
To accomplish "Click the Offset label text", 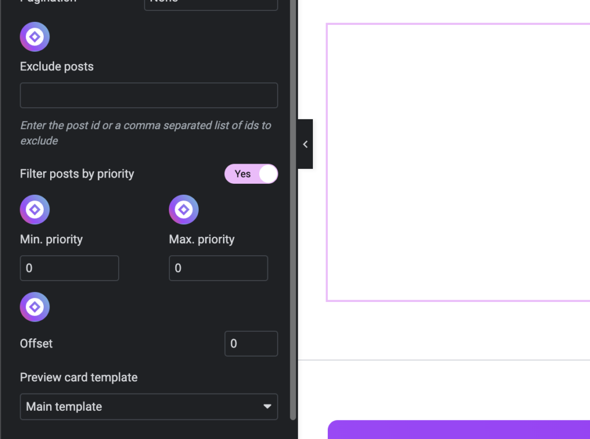I will coord(36,344).
